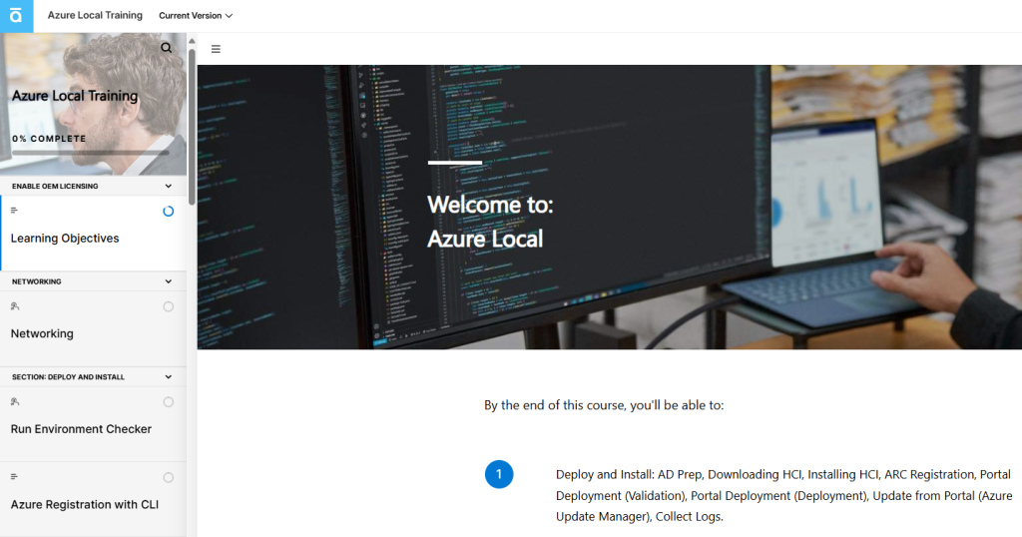1022x537 pixels.
Task: Collapse the Enable OEM Licensing section
Action: (168, 186)
